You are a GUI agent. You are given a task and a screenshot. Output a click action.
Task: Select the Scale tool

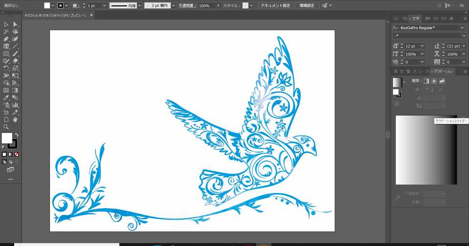click(x=15, y=68)
